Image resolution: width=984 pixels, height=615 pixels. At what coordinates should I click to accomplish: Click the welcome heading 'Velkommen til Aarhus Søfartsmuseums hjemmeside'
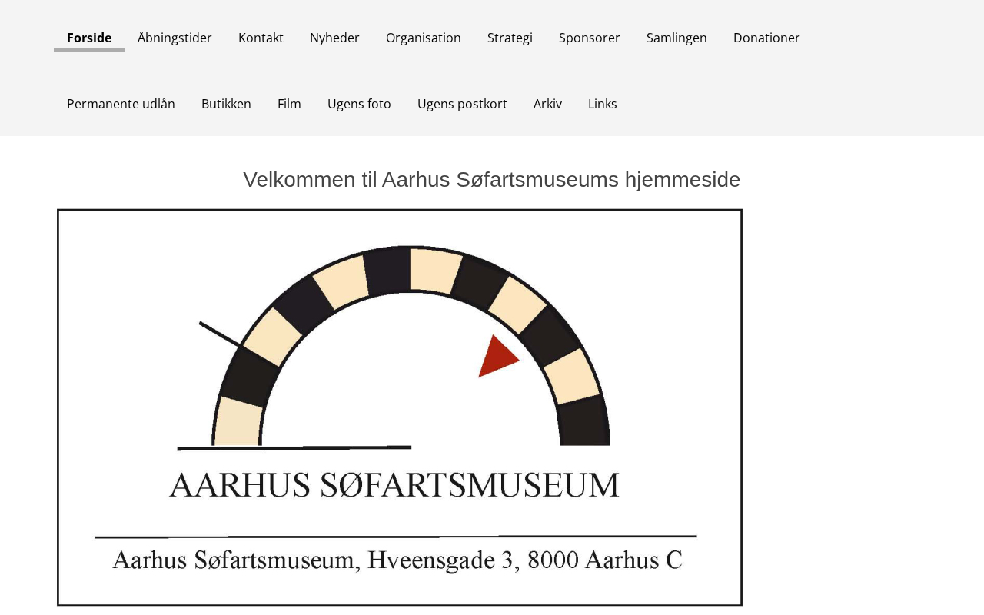pyautogui.click(x=492, y=179)
